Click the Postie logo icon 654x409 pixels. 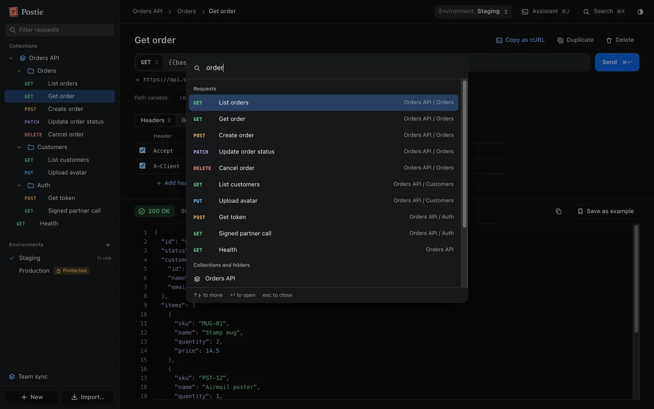tap(13, 12)
